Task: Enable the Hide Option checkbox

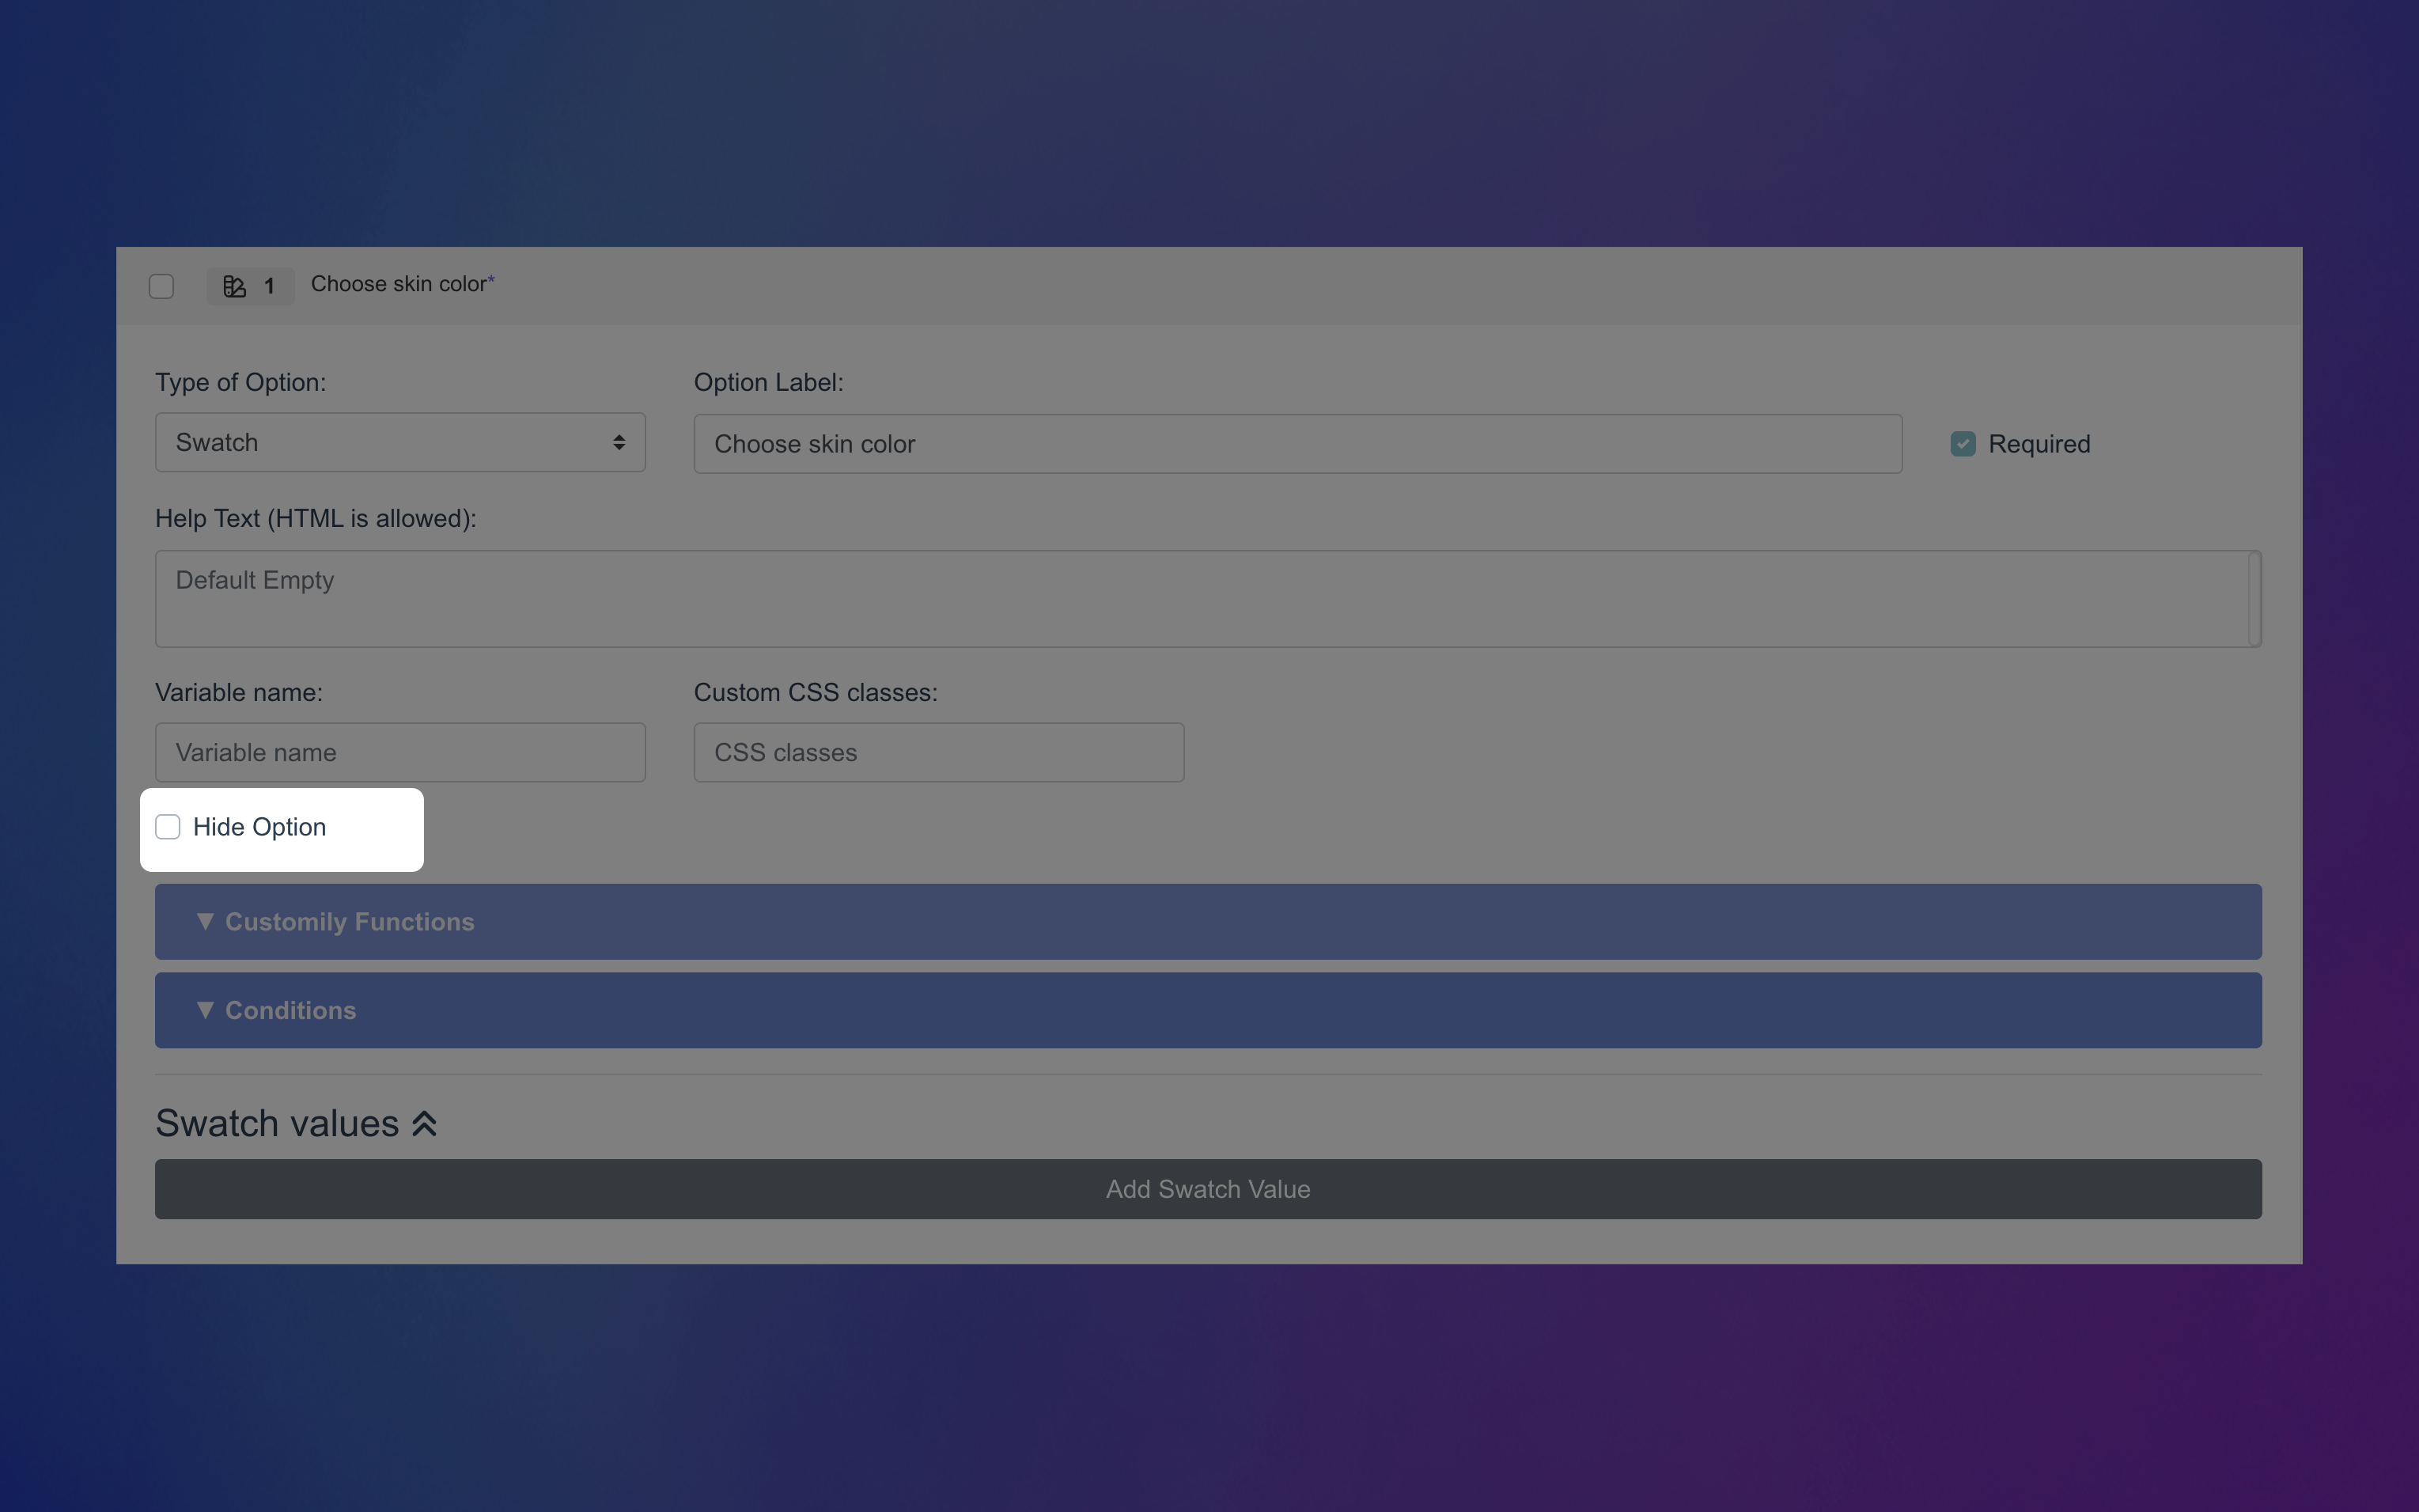Action: click(168, 827)
